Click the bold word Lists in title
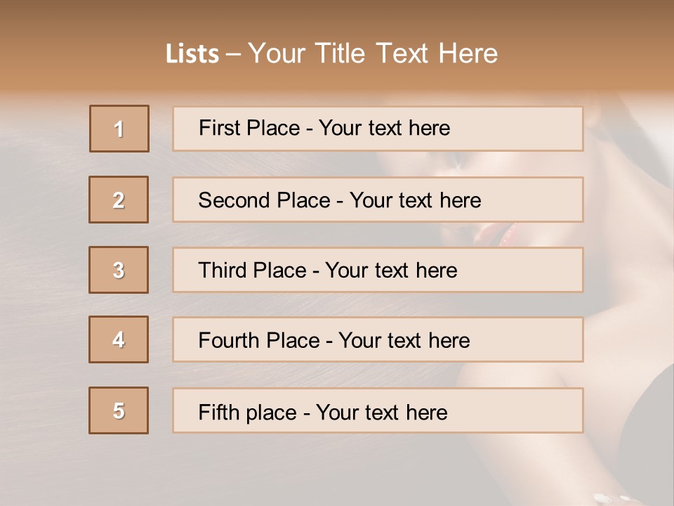Screen dimensions: 674x506 192,53
